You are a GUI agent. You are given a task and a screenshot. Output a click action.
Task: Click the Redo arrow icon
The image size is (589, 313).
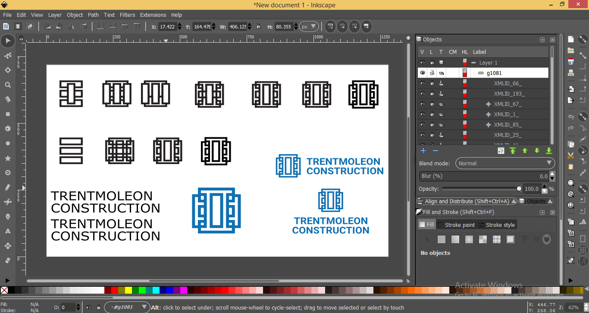click(571, 128)
